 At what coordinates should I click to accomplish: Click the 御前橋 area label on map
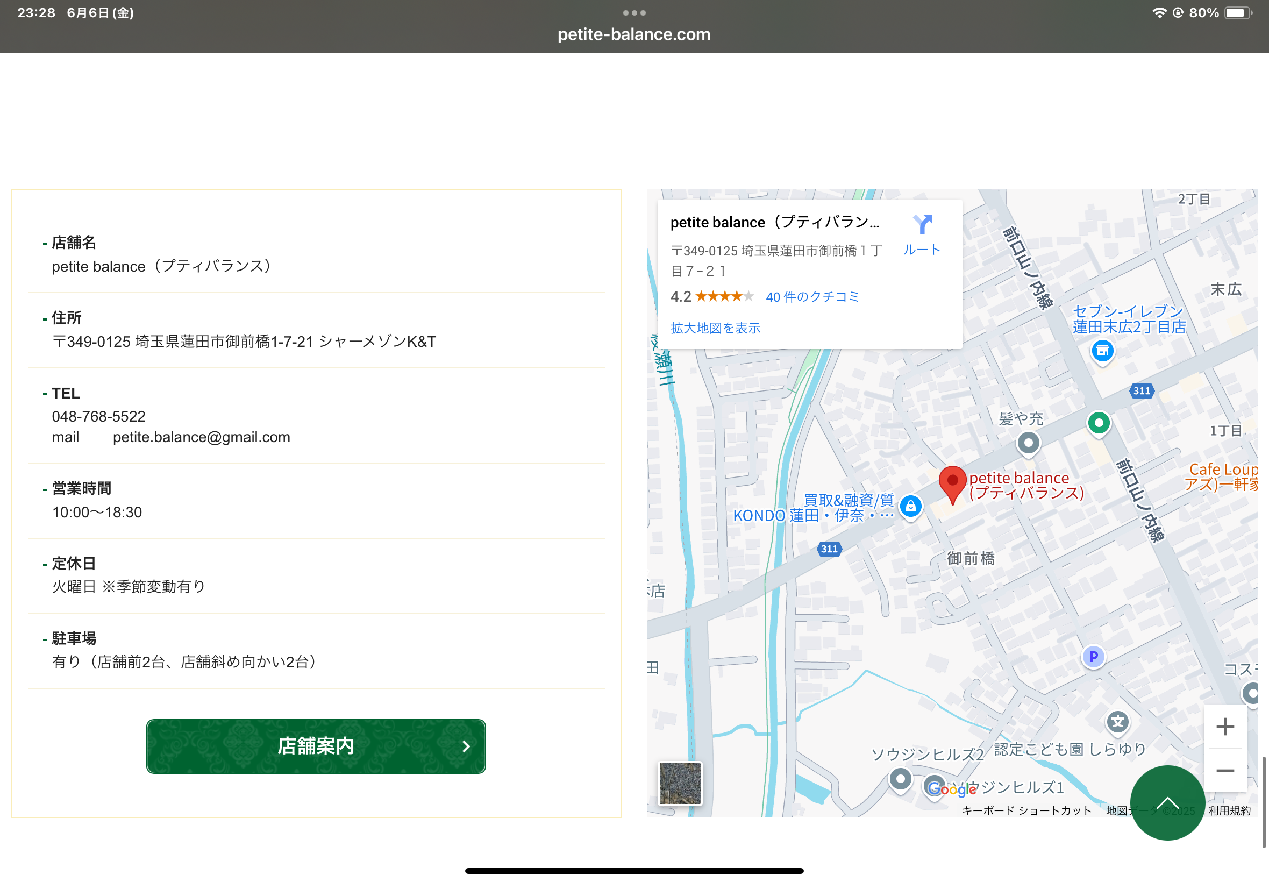coord(971,559)
